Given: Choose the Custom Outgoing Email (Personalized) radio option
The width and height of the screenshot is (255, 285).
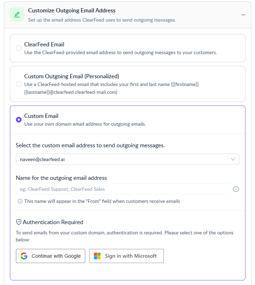Looking at the screenshot, I should point(19,84).
